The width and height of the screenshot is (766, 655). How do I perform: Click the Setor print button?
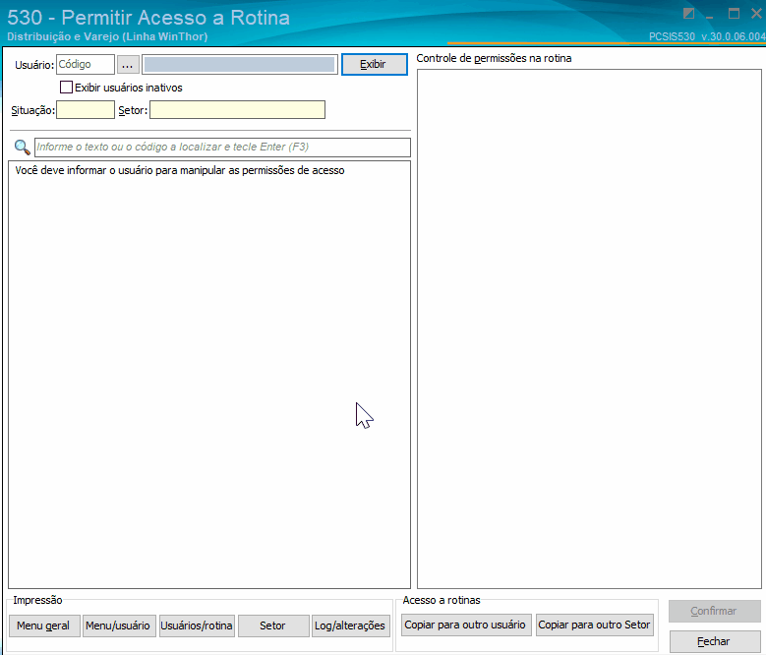coord(273,625)
